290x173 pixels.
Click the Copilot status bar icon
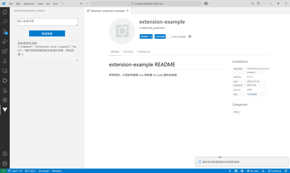point(236,171)
